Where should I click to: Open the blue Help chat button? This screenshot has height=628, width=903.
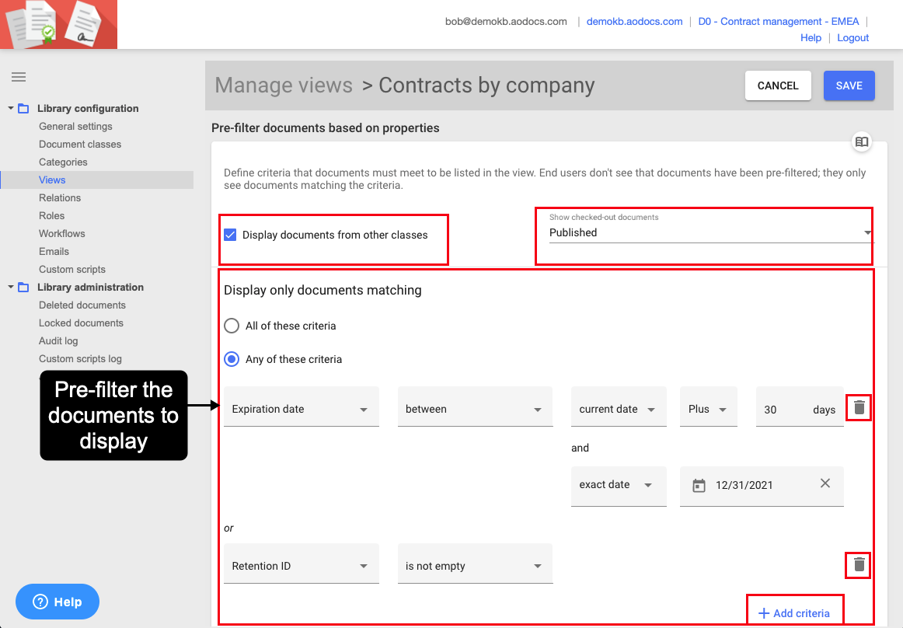[58, 602]
